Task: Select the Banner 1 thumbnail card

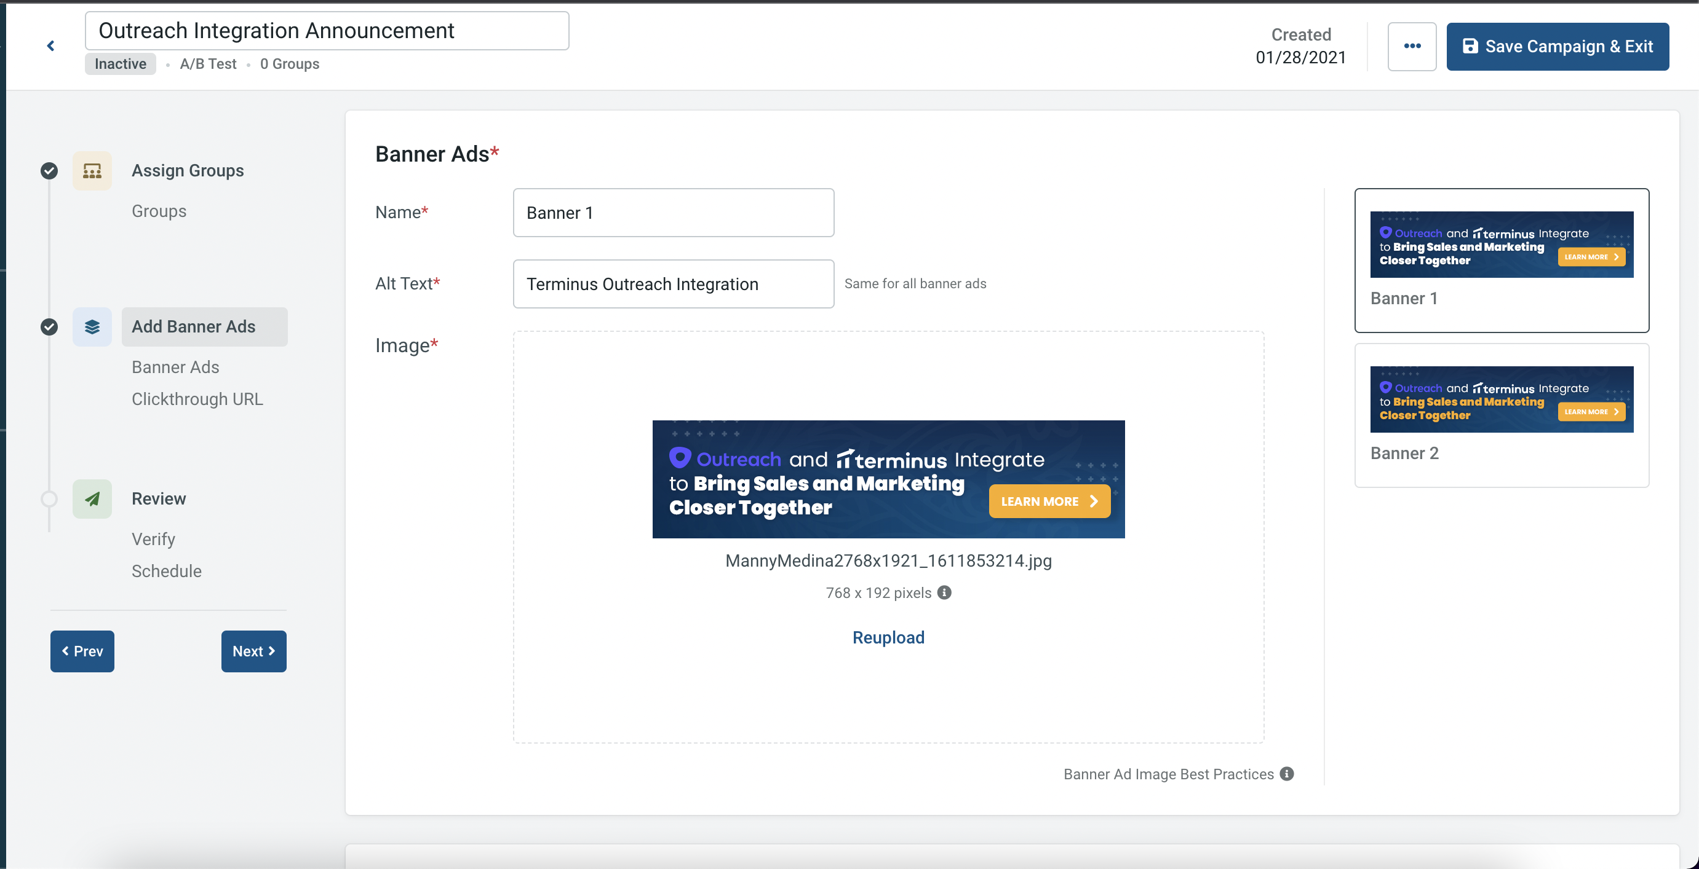Action: pyautogui.click(x=1502, y=260)
